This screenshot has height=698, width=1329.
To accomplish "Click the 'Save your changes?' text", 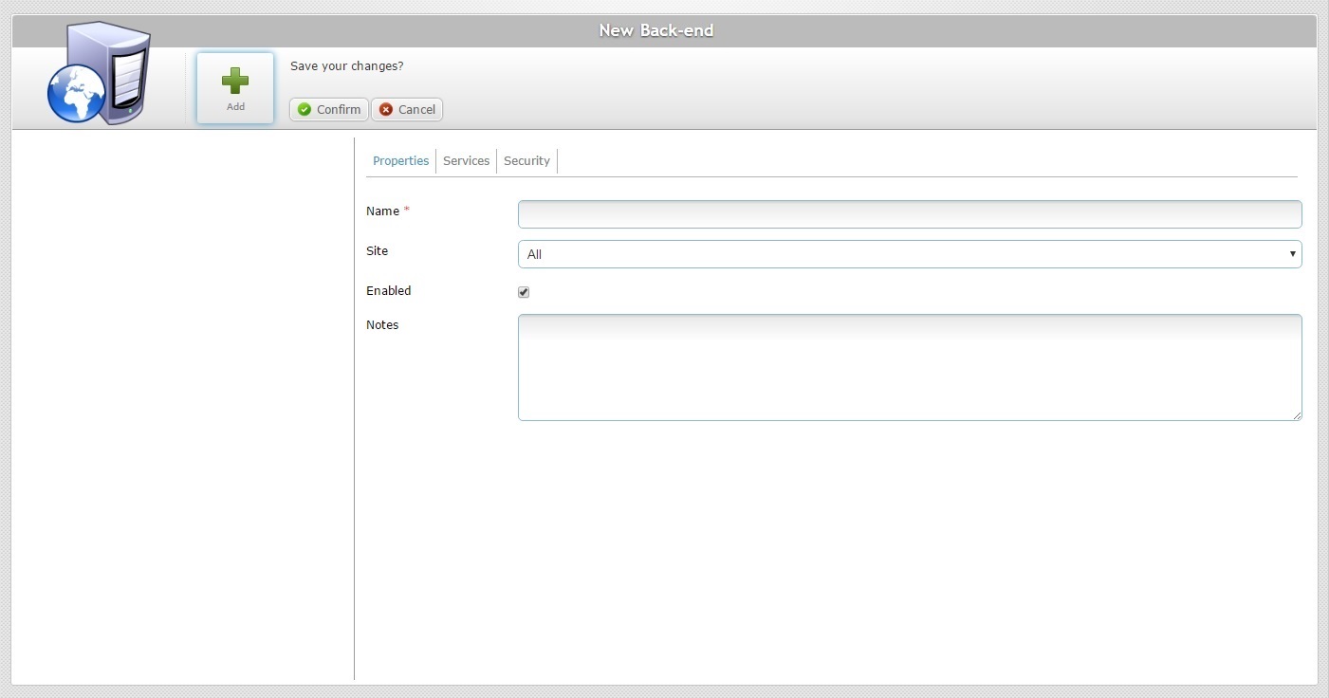I will point(347,66).
